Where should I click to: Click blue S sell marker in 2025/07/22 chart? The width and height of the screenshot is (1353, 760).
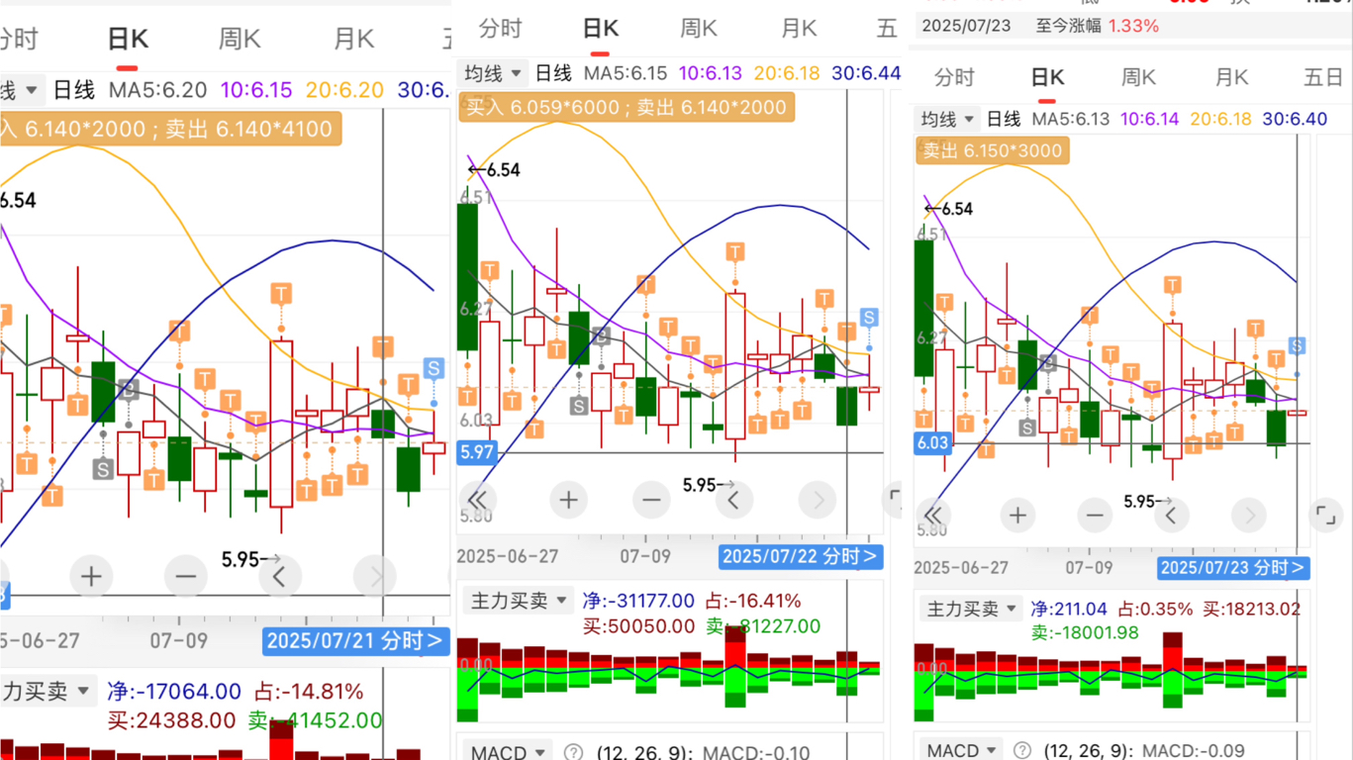869,317
